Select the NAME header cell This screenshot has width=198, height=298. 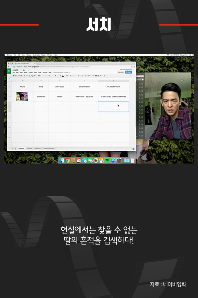click(41, 87)
